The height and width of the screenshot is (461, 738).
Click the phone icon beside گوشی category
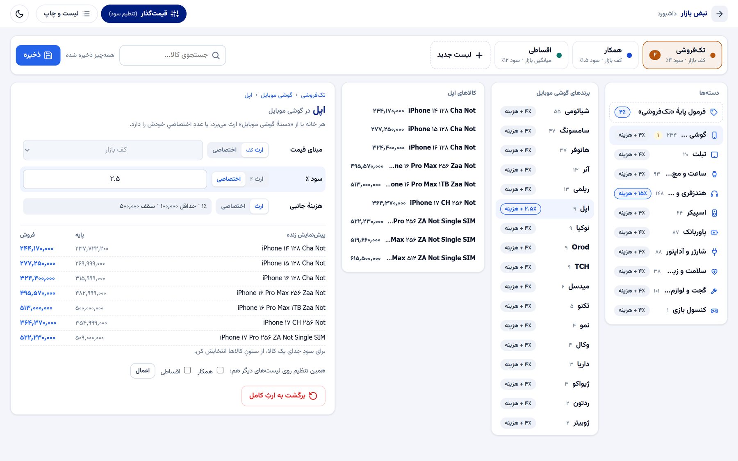pyautogui.click(x=714, y=135)
